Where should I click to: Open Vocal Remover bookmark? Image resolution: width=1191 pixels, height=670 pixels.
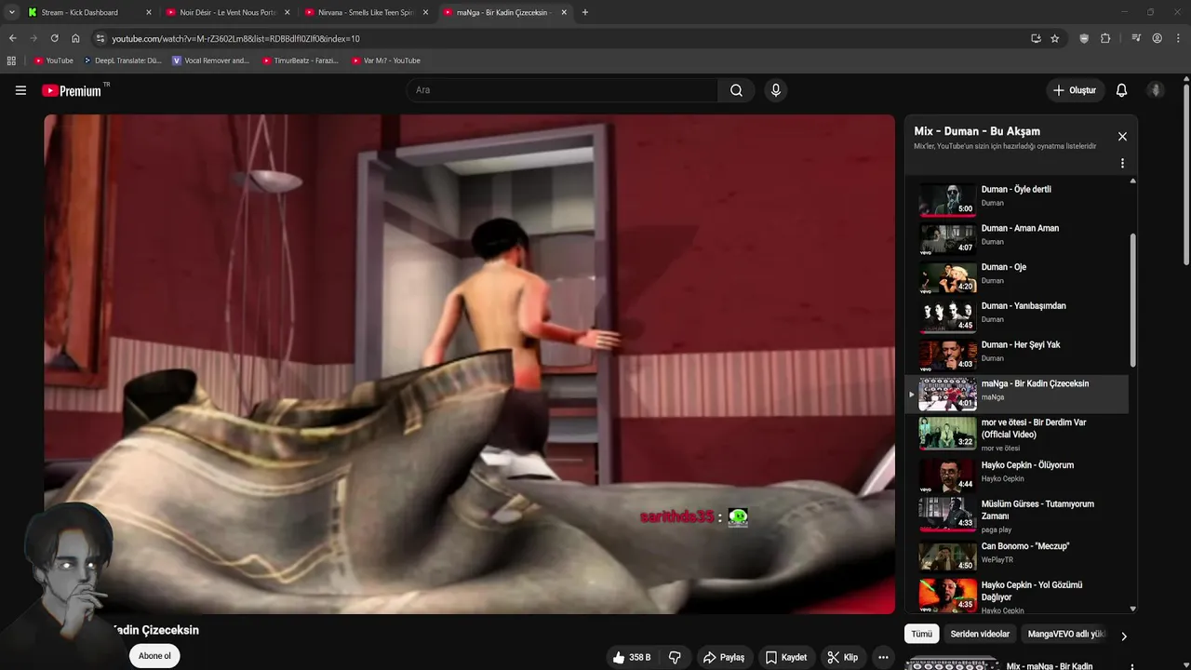point(210,60)
